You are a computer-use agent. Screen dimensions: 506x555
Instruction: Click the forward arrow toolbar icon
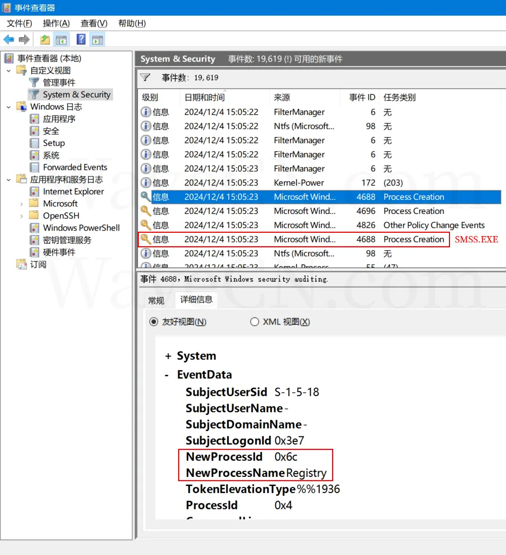(24, 40)
